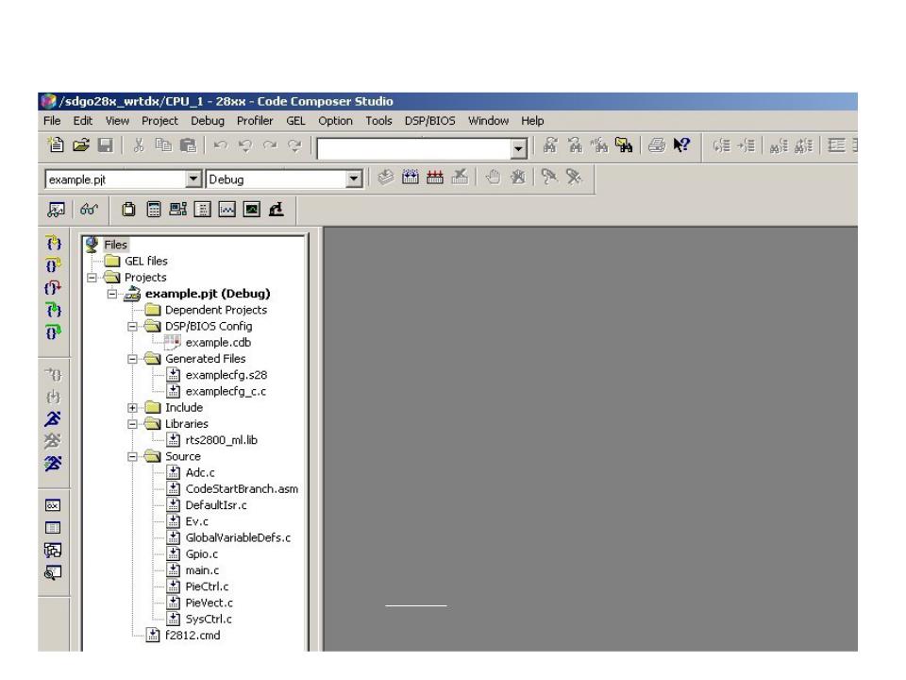Screen dimensions: 906x680
Task: Click the View Graph icon
Action: coord(227,210)
